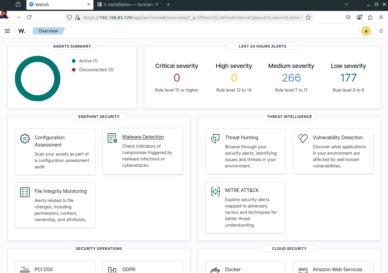
Task: Open GDPR card title
Action: (129, 269)
